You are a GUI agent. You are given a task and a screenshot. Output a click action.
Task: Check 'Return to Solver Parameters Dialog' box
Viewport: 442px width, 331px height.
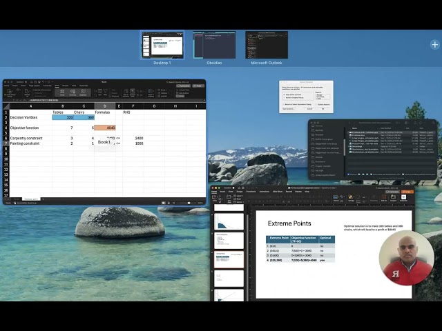point(283,104)
